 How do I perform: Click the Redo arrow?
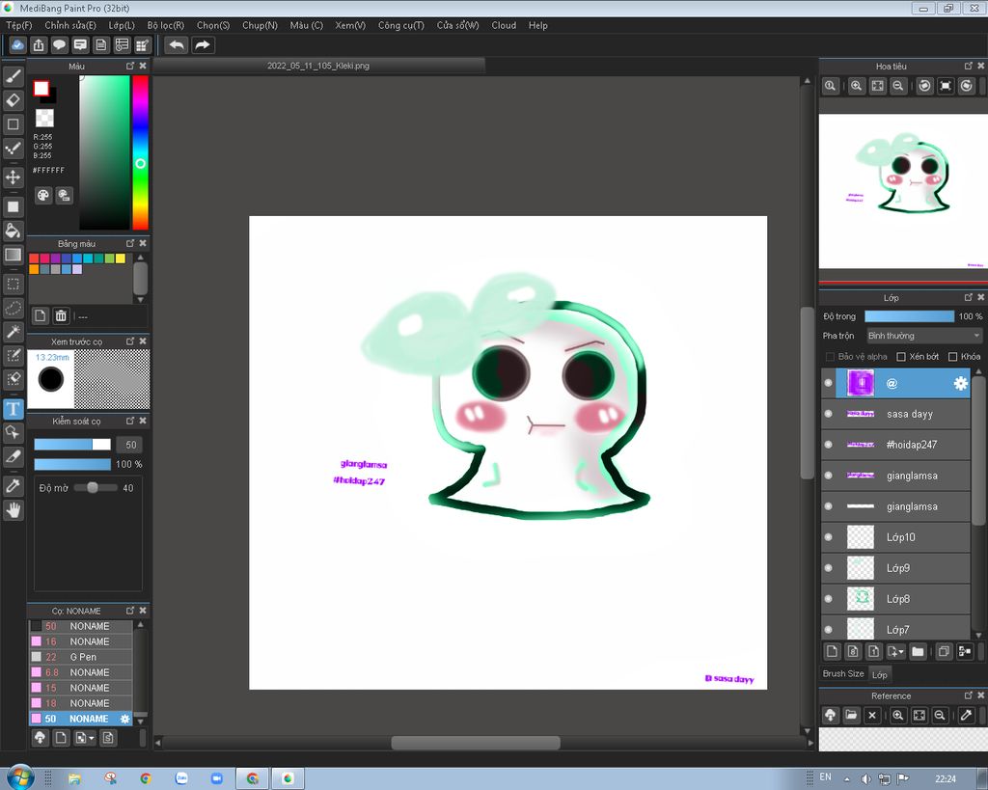click(203, 45)
